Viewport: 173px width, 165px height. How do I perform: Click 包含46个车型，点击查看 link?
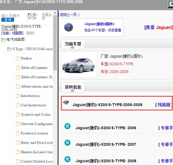pos(103,30)
